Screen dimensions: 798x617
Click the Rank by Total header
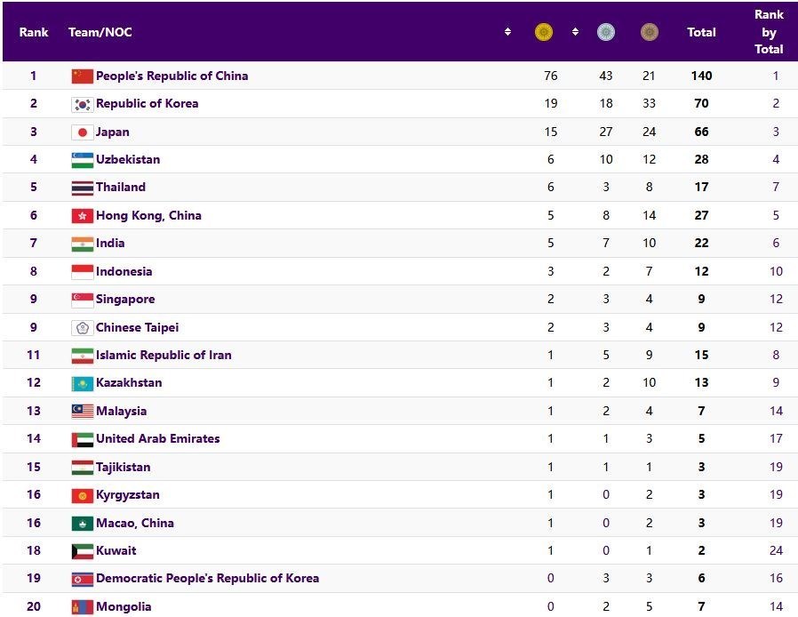[x=769, y=32]
